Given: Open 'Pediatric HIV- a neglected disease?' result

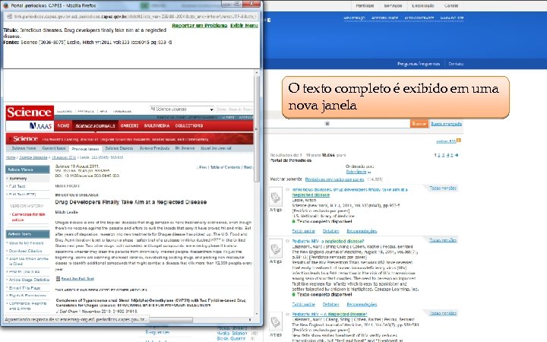Looking at the screenshot, I should 328,241.
